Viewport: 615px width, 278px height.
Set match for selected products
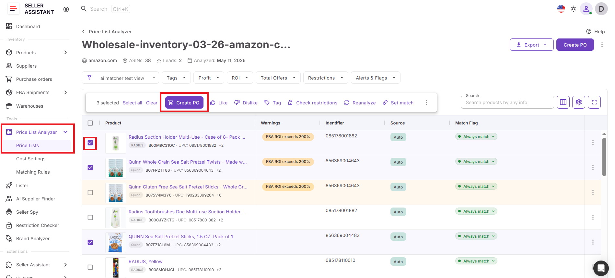pos(398,102)
